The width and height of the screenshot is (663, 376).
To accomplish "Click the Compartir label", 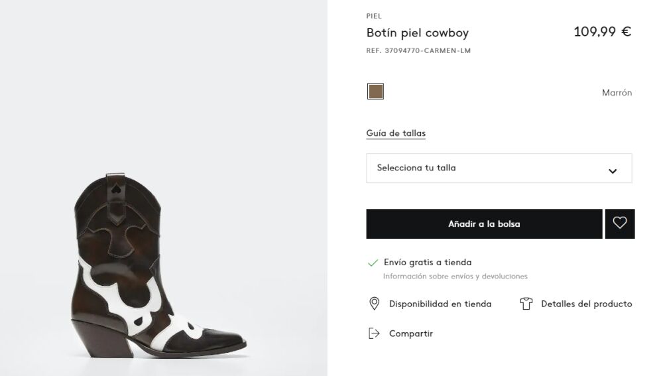I will (x=410, y=334).
